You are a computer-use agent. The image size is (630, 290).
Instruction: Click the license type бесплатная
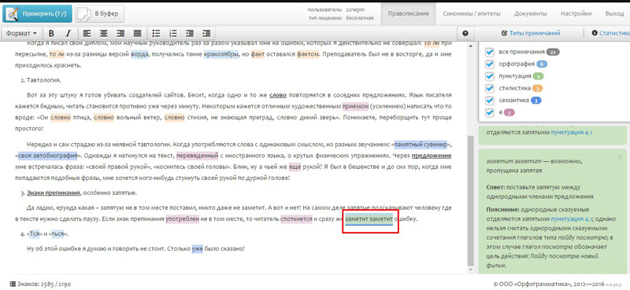tap(361, 18)
